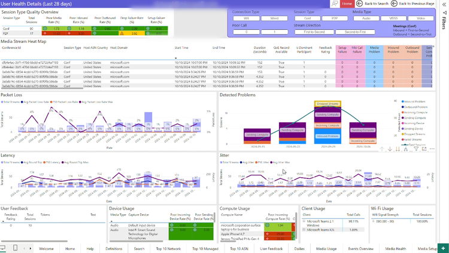Check the Microsoft Teams 2.1 Windows client

coord(304,221)
